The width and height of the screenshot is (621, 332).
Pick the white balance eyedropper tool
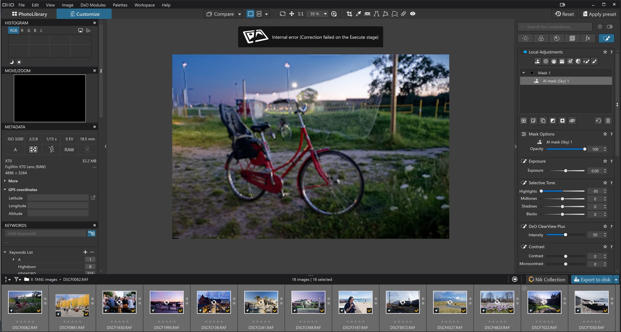pyautogui.click(x=358, y=14)
